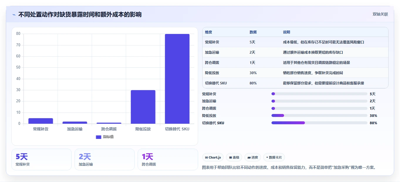
Task: Open the 2天 加急运输 data card
Action: click(104, 159)
